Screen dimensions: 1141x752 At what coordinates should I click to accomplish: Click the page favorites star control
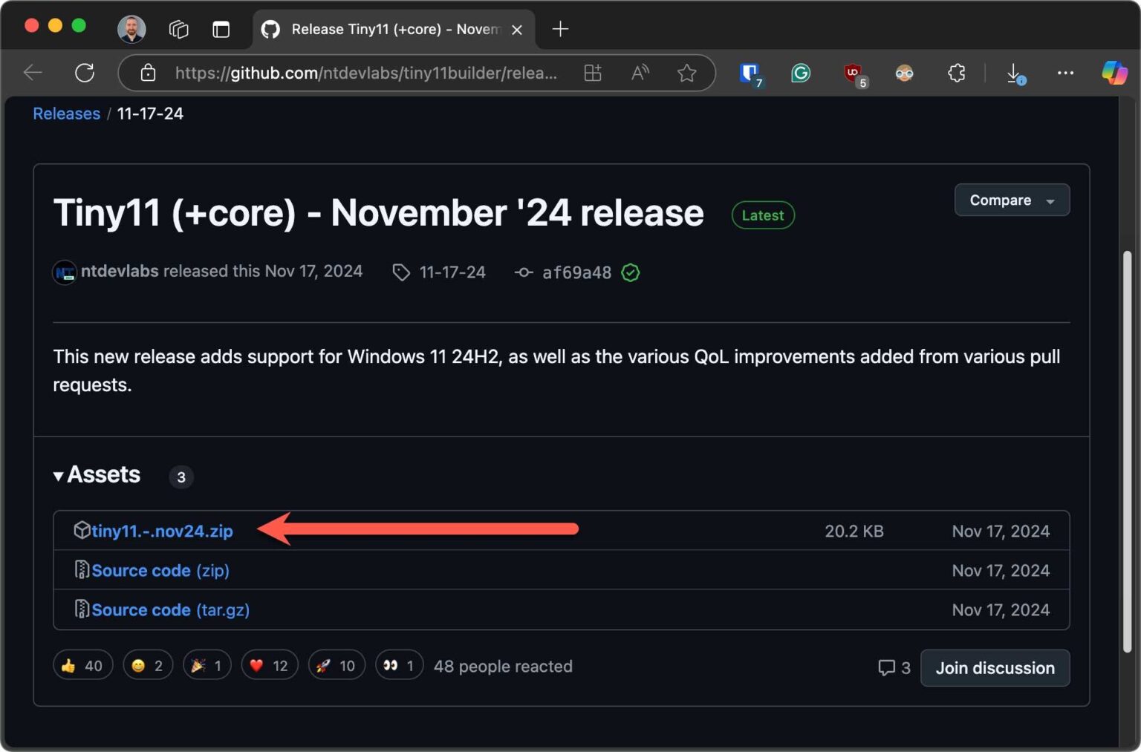(686, 73)
